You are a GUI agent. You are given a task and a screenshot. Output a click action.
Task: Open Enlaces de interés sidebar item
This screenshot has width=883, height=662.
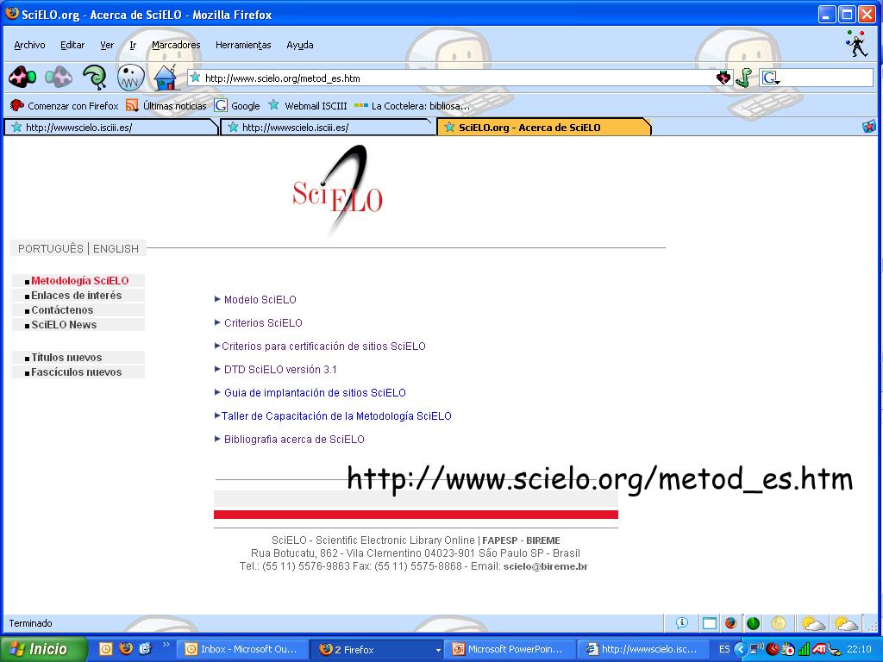[x=78, y=295]
